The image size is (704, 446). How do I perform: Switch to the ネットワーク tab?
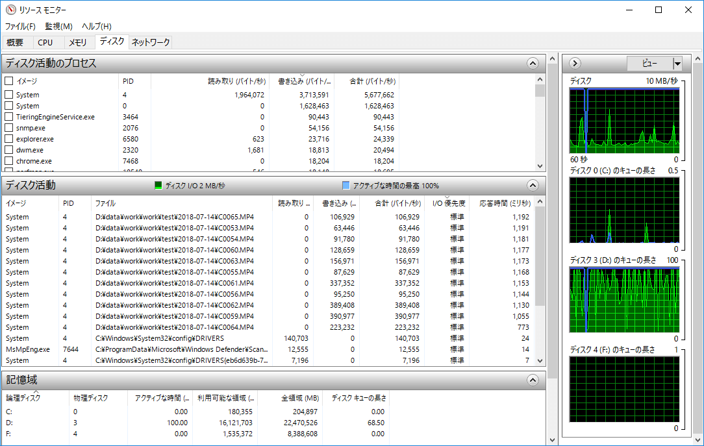coord(151,42)
